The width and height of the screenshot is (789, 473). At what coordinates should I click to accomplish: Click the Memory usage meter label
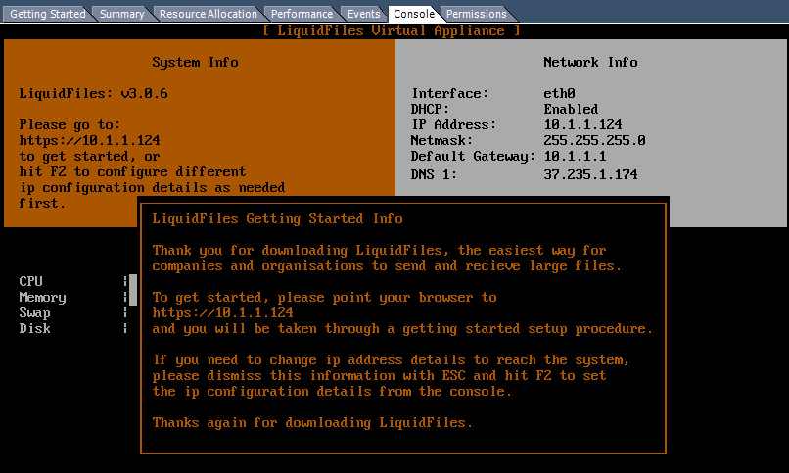pyautogui.click(x=43, y=297)
